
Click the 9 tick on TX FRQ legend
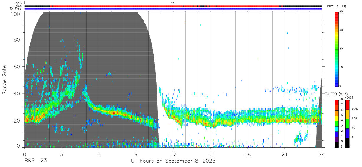pyautogui.click(x=341, y=147)
